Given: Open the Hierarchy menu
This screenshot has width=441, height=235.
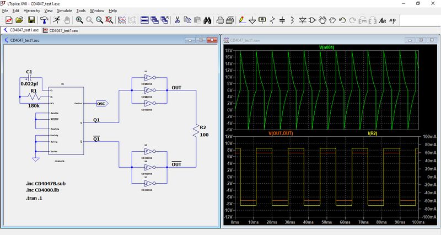Looking at the screenshot, I should [32, 10].
